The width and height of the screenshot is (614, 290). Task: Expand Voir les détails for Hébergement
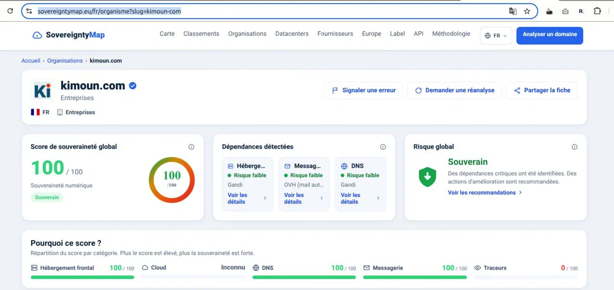pos(247,198)
